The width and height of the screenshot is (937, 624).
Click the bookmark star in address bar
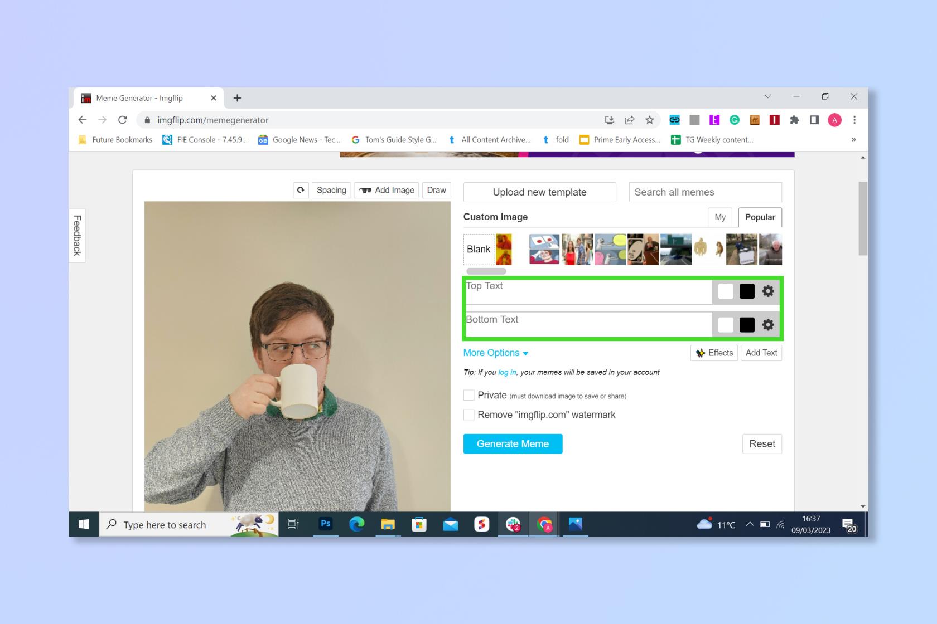coord(649,120)
